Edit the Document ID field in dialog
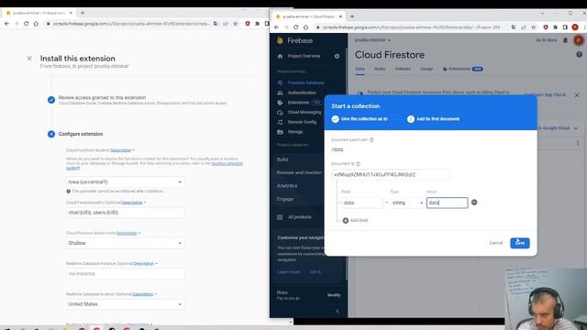 tap(391, 175)
